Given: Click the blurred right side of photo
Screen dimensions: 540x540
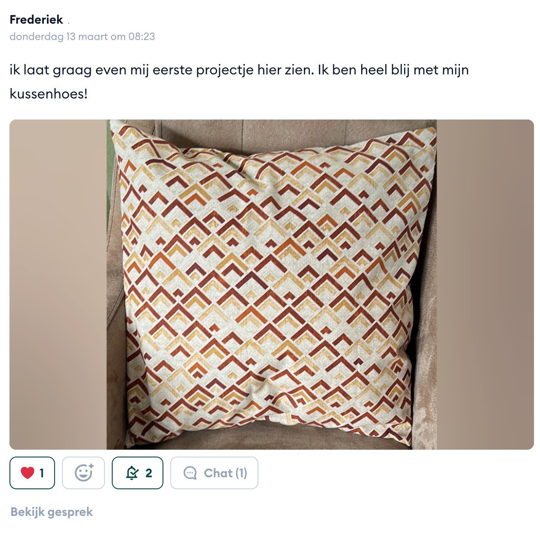Looking at the screenshot, I should point(485,285).
